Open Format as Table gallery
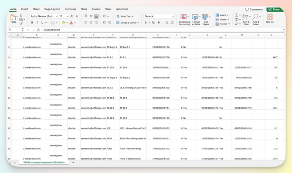The height and width of the screenshot is (173, 292). pyautogui.click(x=196, y=20)
